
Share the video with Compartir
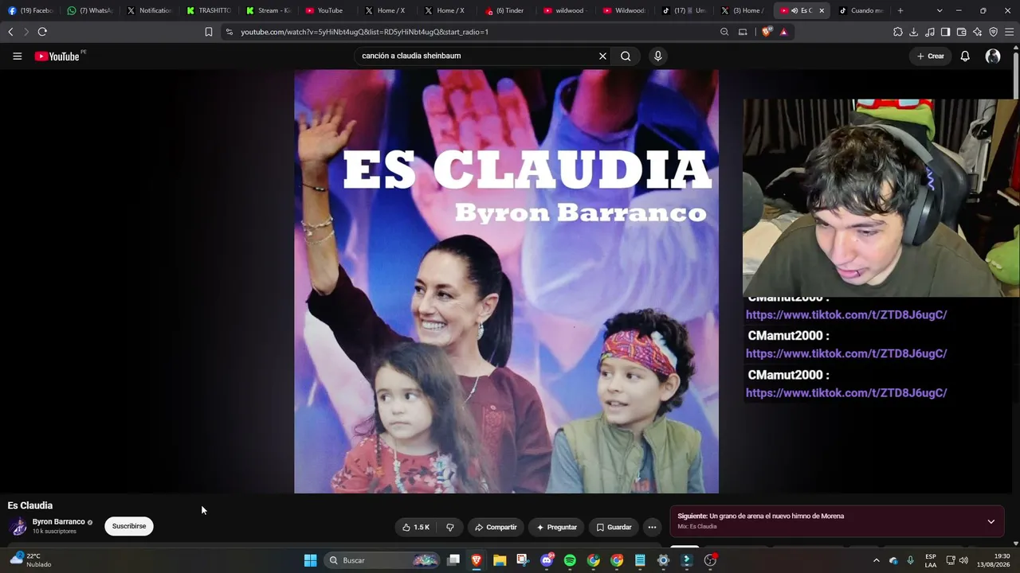click(496, 527)
